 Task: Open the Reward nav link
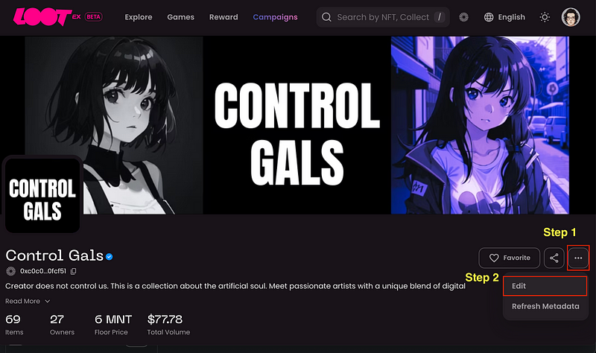coord(223,17)
